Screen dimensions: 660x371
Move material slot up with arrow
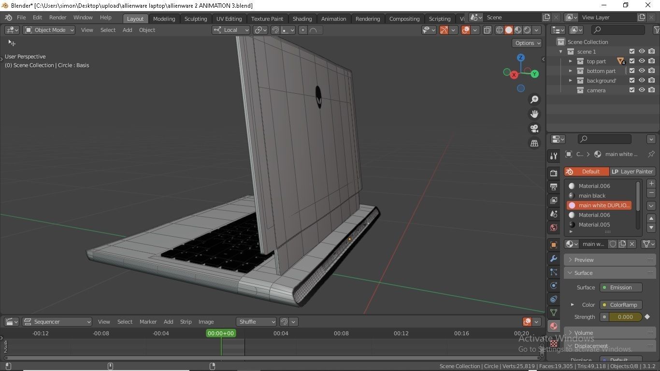tap(651, 218)
